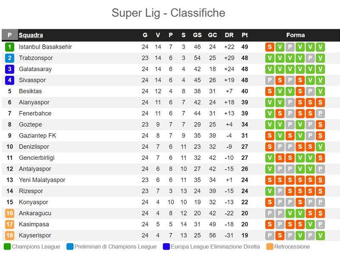Click the orange Retrocessione legend swatch
Screen dimensions: 340x253
click(270, 247)
